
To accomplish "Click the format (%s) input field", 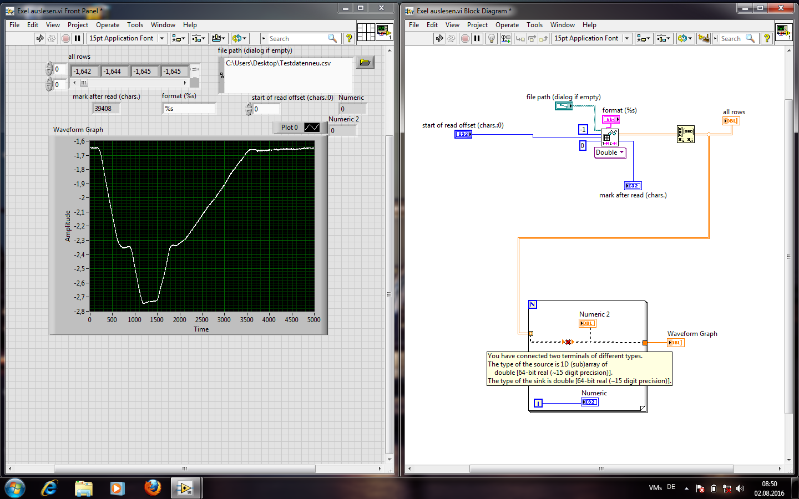I will [x=189, y=109].
